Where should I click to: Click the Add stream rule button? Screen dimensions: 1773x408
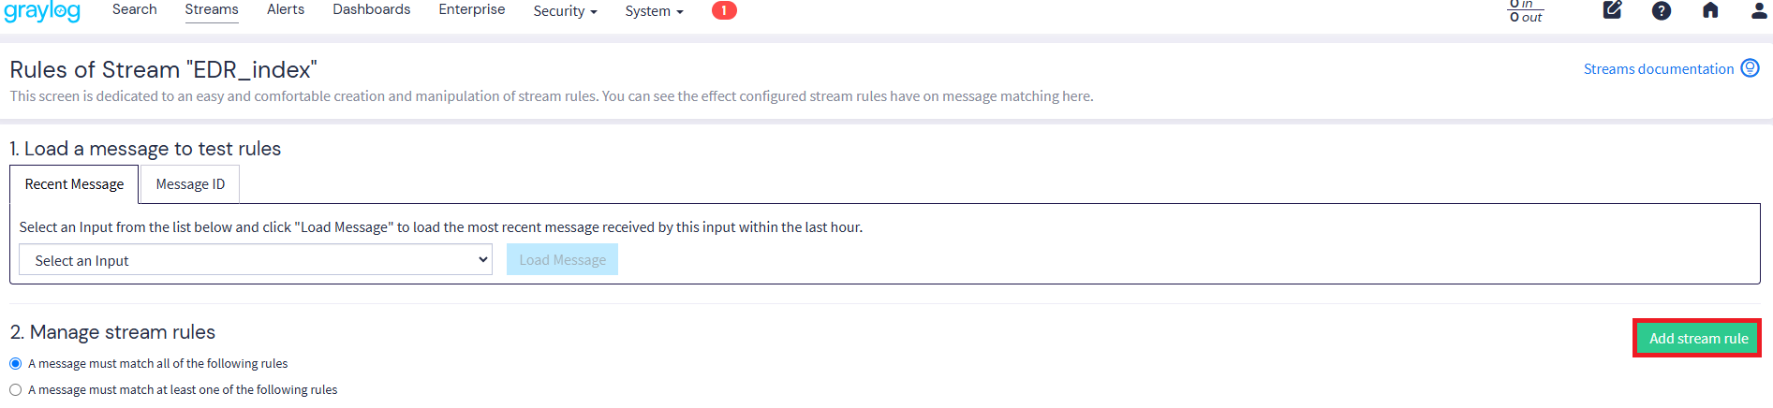coord(1697,338)
